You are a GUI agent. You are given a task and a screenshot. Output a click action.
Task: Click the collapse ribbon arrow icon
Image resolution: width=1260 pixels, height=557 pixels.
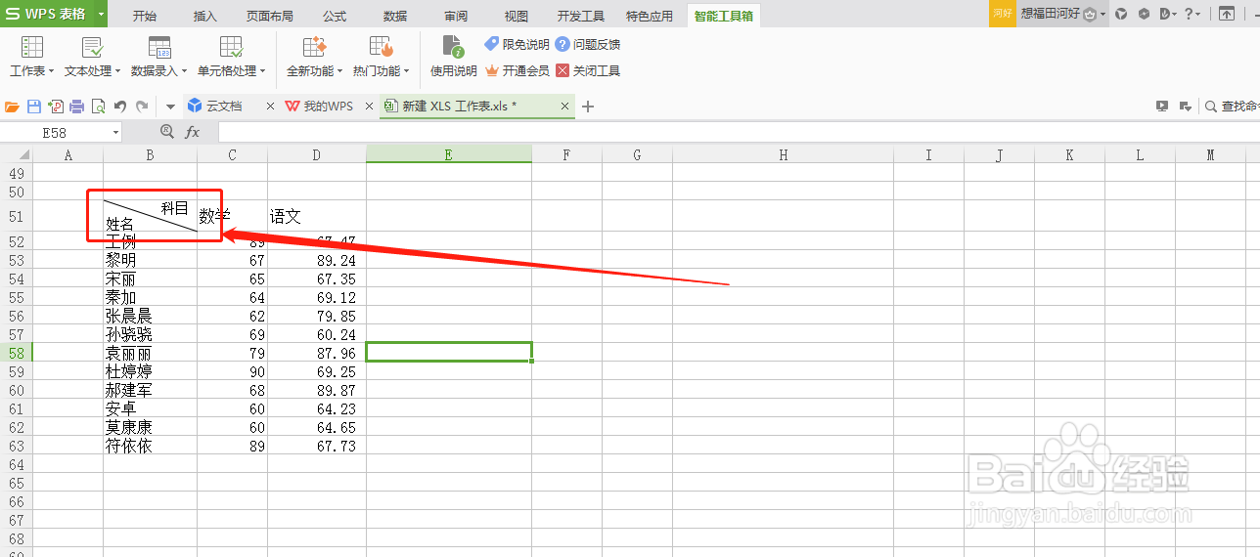pos(1226,14)
